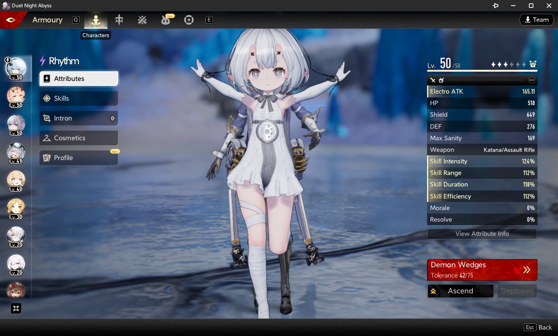The height and width of the screenshot is (336, 558).
Task: Click the E key shortcut icon
Action: (x=209, y=20)
